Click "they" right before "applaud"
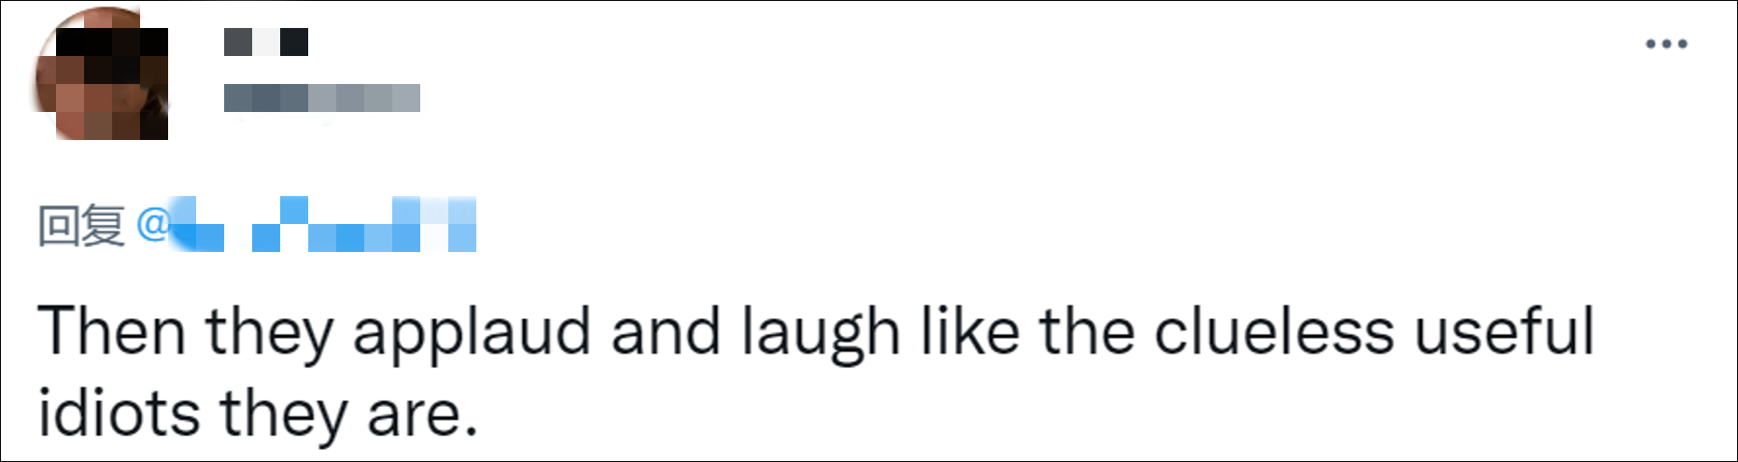Viewport: 1738px width, 462px height. 269,332
